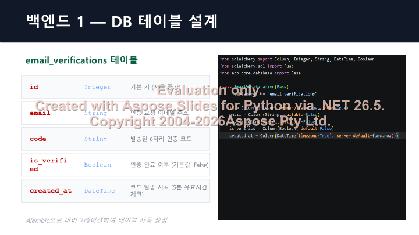
Task: Click the '인증 완료 여부 (기본값: False)' text
Action: click(x=169, y=165)
